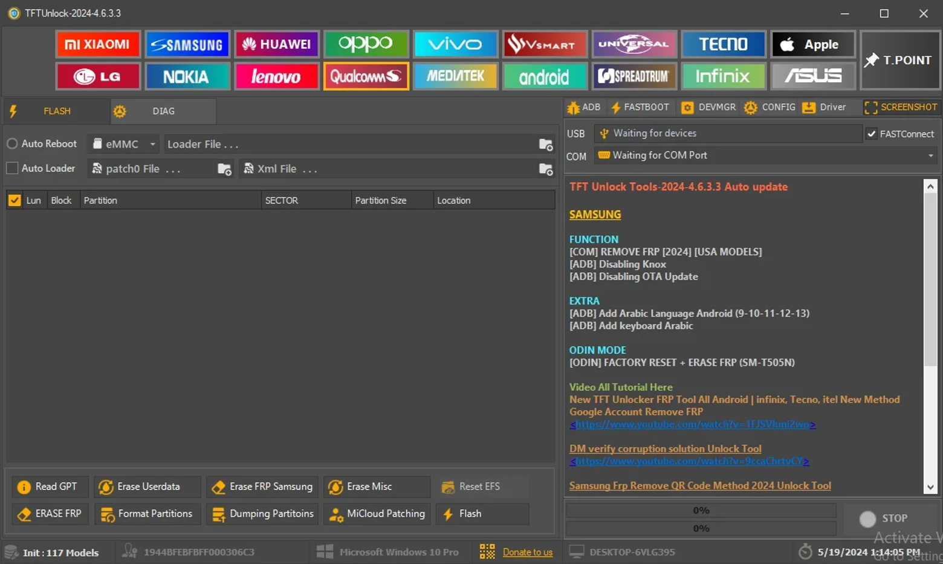The width and height of the screenshot is (943, 564).
Task: Open the Vsmart brand tile
Action: [x=545, y=44]
